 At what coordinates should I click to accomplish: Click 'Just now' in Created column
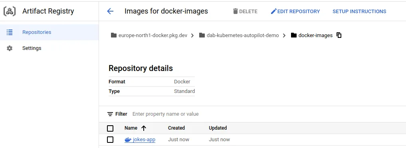coord(178,140)
